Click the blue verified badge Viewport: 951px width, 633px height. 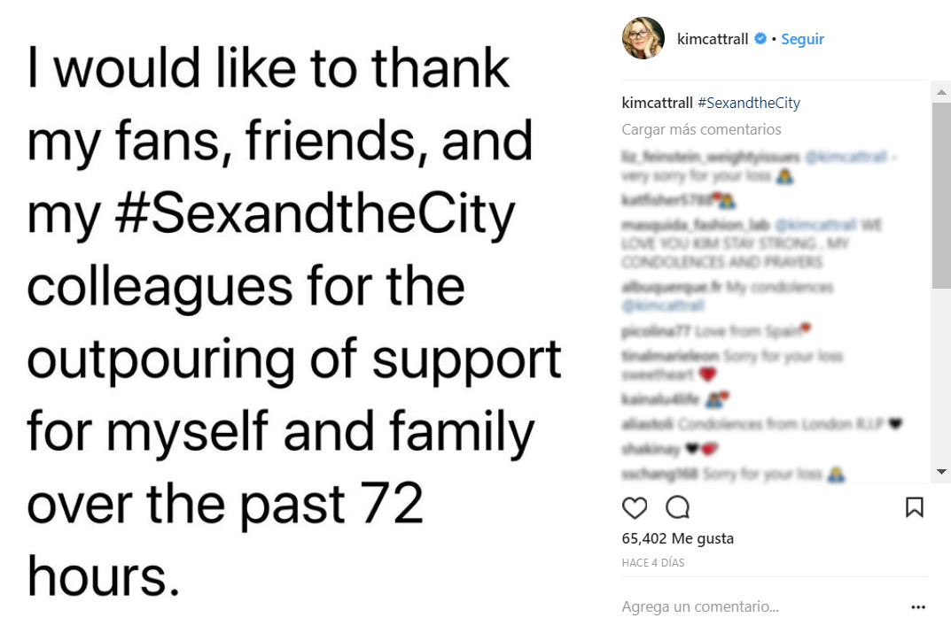point(760,39)
